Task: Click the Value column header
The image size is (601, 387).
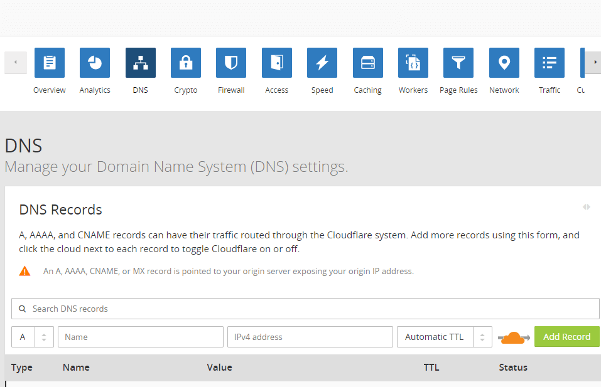Action: point(220,368)
